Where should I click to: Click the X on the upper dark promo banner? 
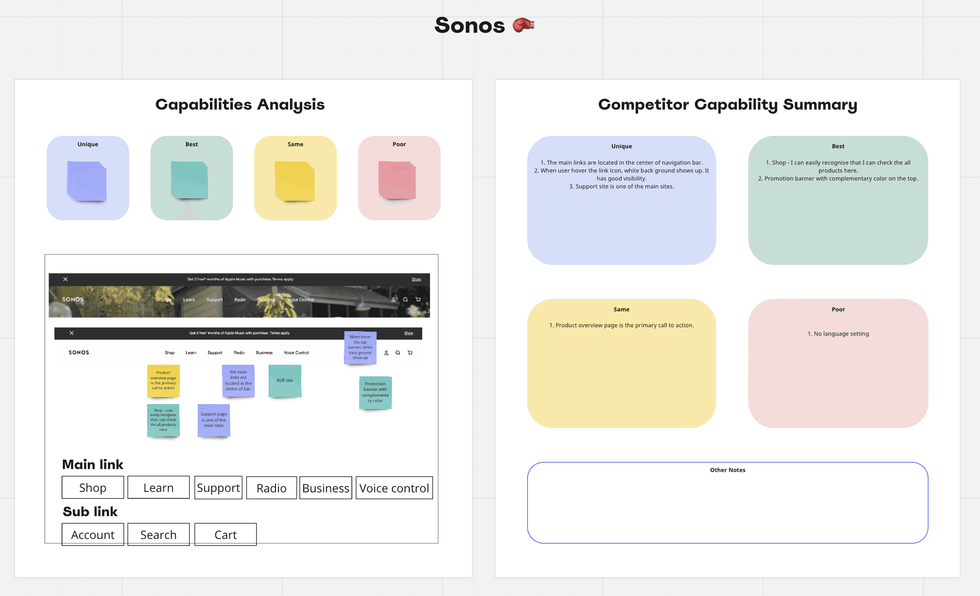pyautogui.click(x=65, y=279)
